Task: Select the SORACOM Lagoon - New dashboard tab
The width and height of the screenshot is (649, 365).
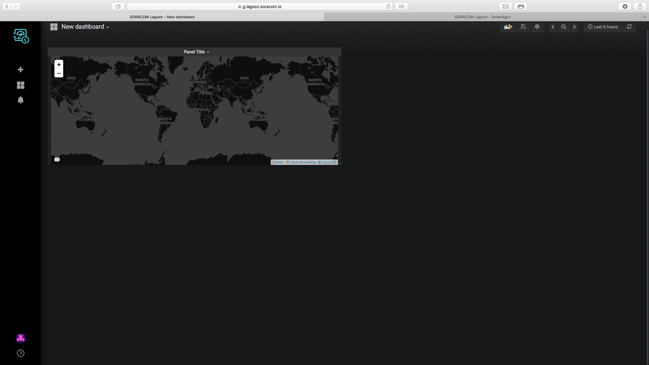Action: [162, 17]
